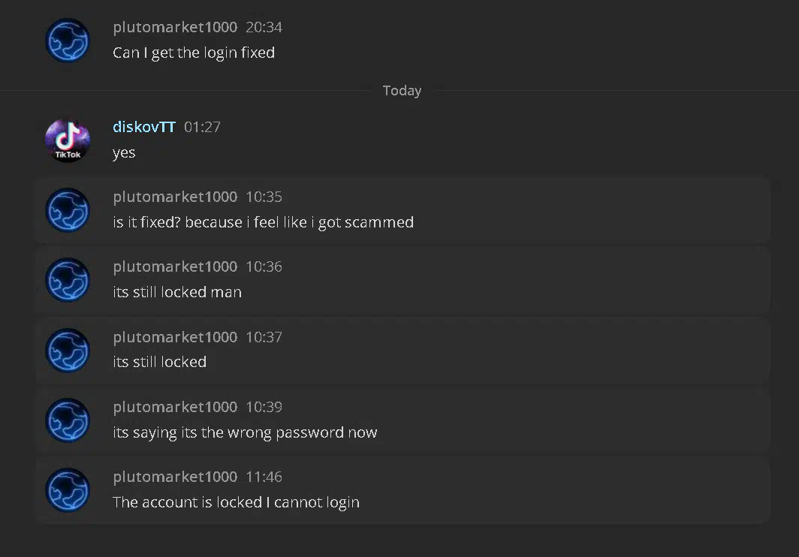Screen dimensions: 799x557
Task: Select the 10:37 "its still locked" message
Action: tap(159, 362)
